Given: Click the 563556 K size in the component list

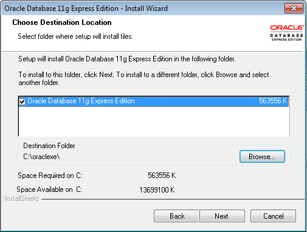Looking at the screenshot, I should pos(273,101).
